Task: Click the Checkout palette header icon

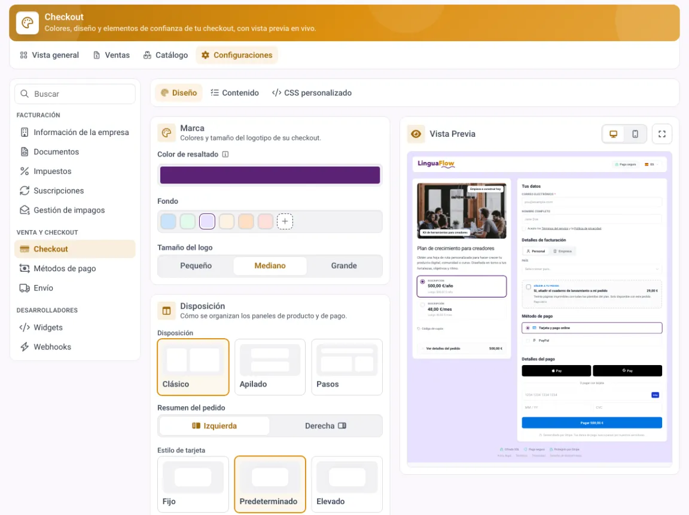Action: click(28, 23)
